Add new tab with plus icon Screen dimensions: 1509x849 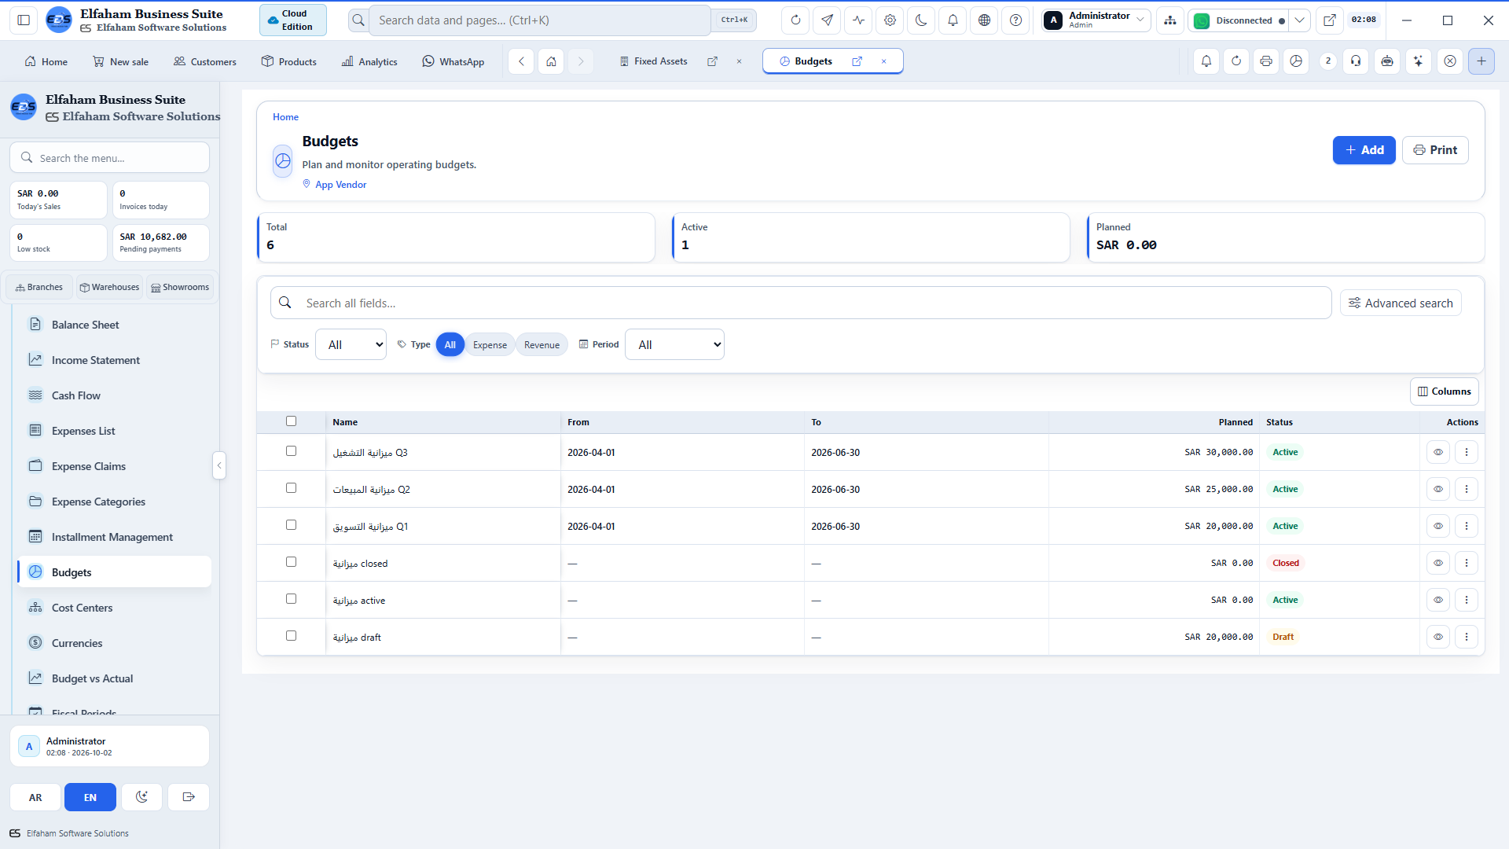[1481, 61]
